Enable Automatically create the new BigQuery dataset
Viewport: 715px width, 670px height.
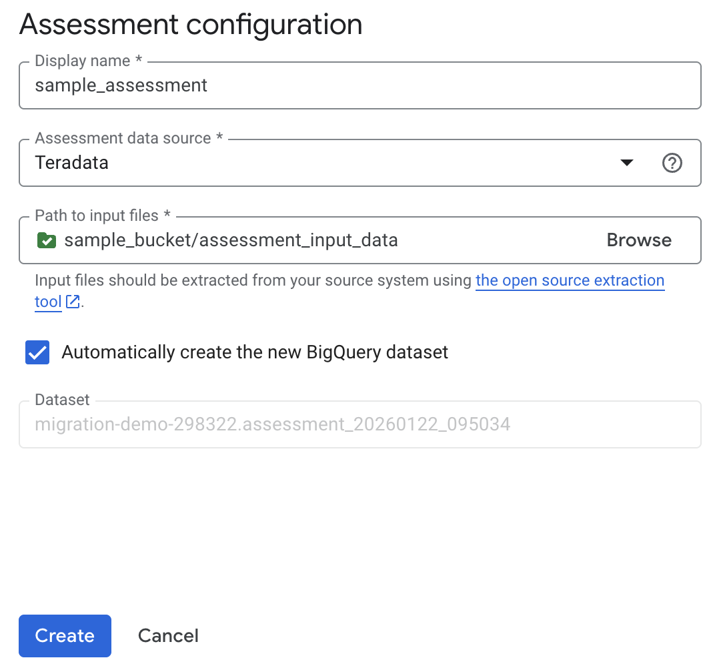point(37,352)
